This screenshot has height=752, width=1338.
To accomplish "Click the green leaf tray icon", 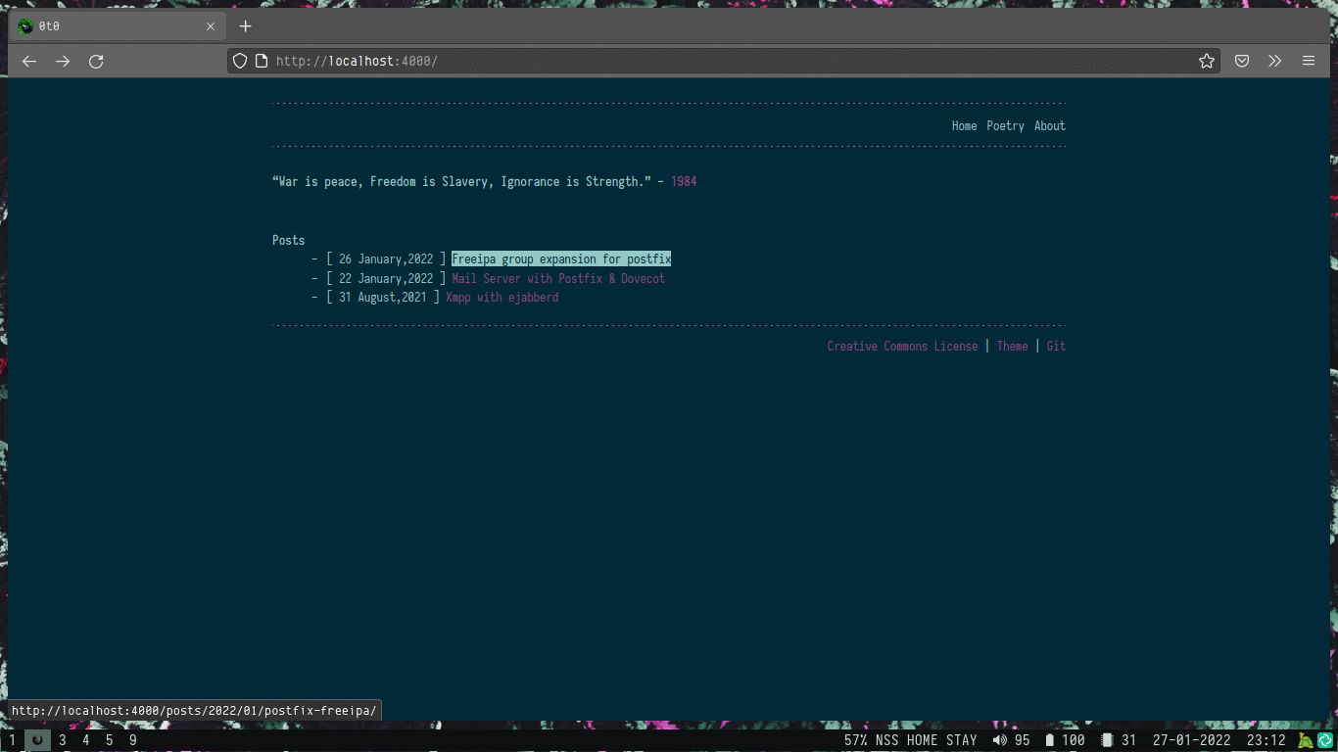I will 1305,740.
